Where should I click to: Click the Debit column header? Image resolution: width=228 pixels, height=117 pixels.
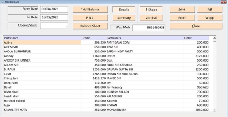coord(196,38)
